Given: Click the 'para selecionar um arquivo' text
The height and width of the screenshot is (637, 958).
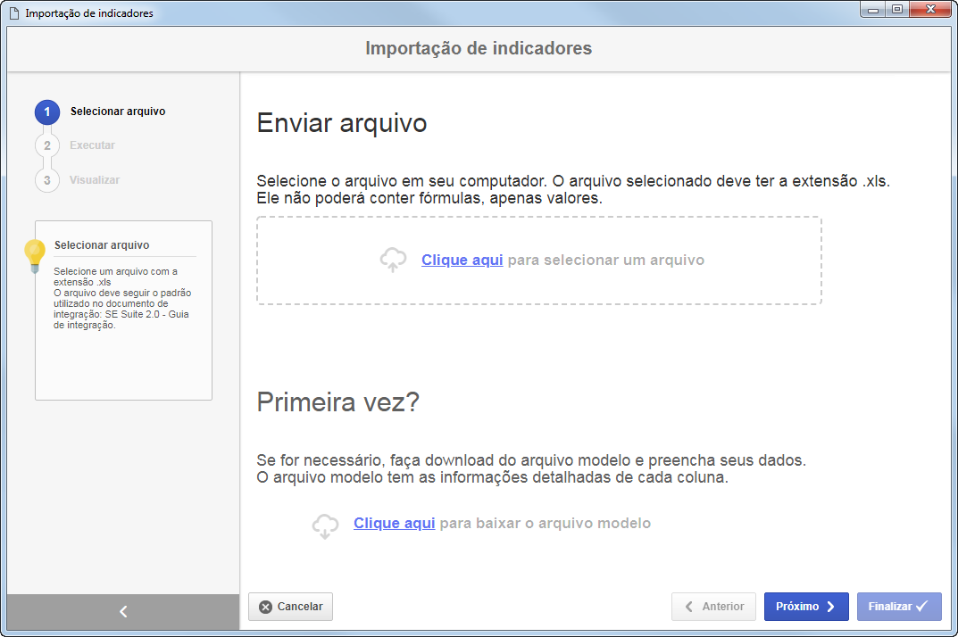Looking at the screenshot, I should [606, 260].
